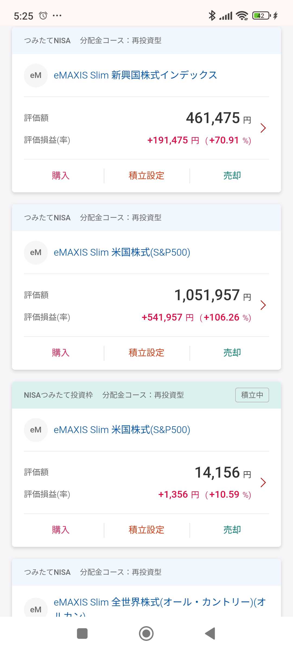Screen dimensions: 293x652
Task: Open eMAXIS Slim 新興国株式インデックス link
Action: (x=135, y=75)
